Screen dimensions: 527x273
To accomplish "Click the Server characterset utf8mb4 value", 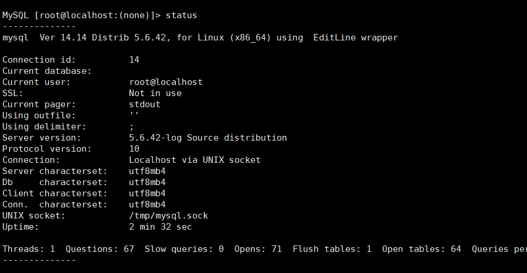I will (x=147, y=171).
